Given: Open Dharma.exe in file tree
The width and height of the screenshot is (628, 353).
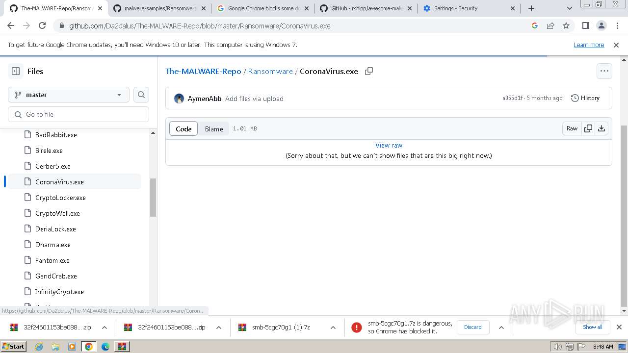Looking at the screenshot, I should click(53, 245).
